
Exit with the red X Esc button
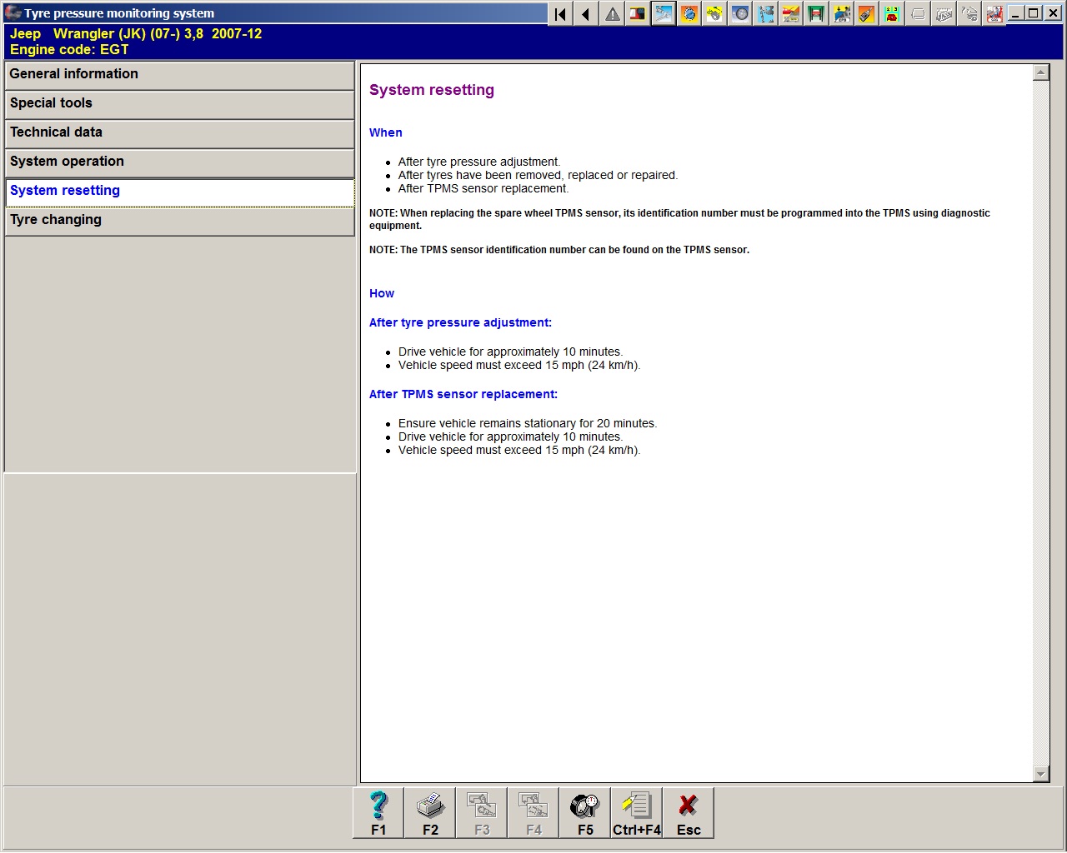coord(689,813)
